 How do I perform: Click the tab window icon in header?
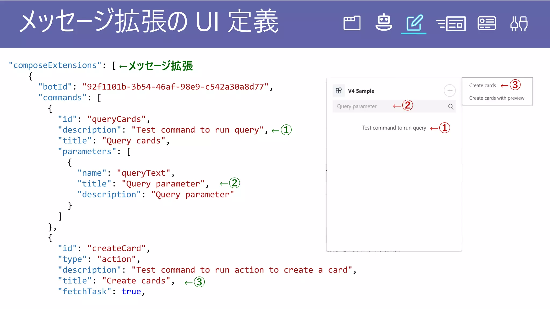(352, 23)
